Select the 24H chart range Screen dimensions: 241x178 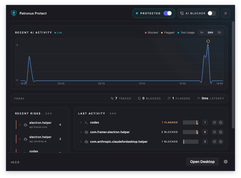point(210,32)
